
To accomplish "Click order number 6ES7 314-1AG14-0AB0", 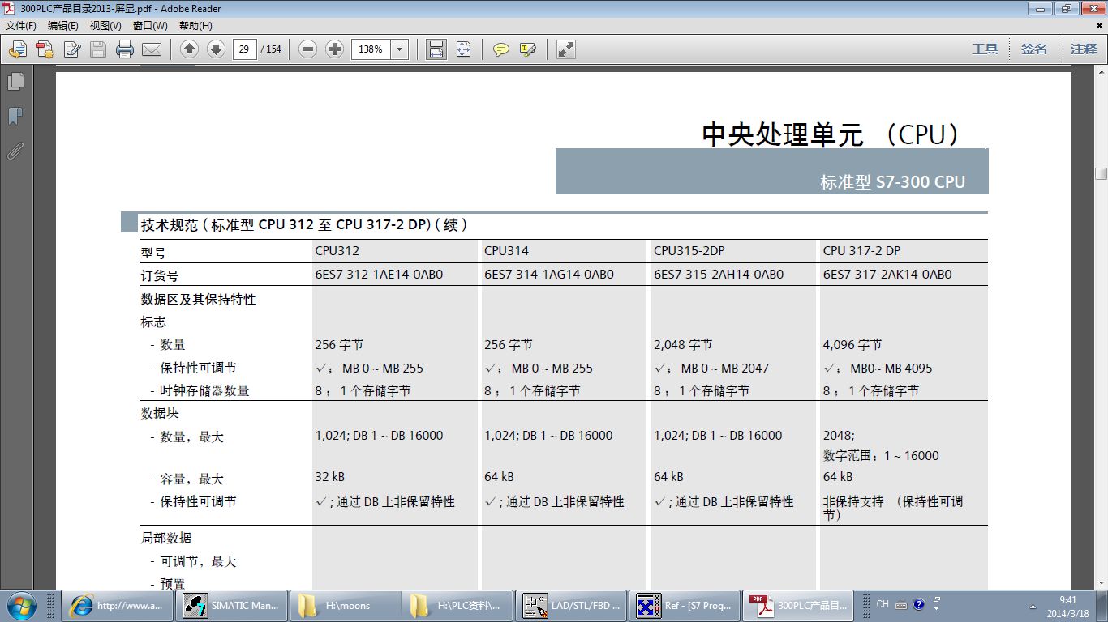I will click(x=549, y=275).
